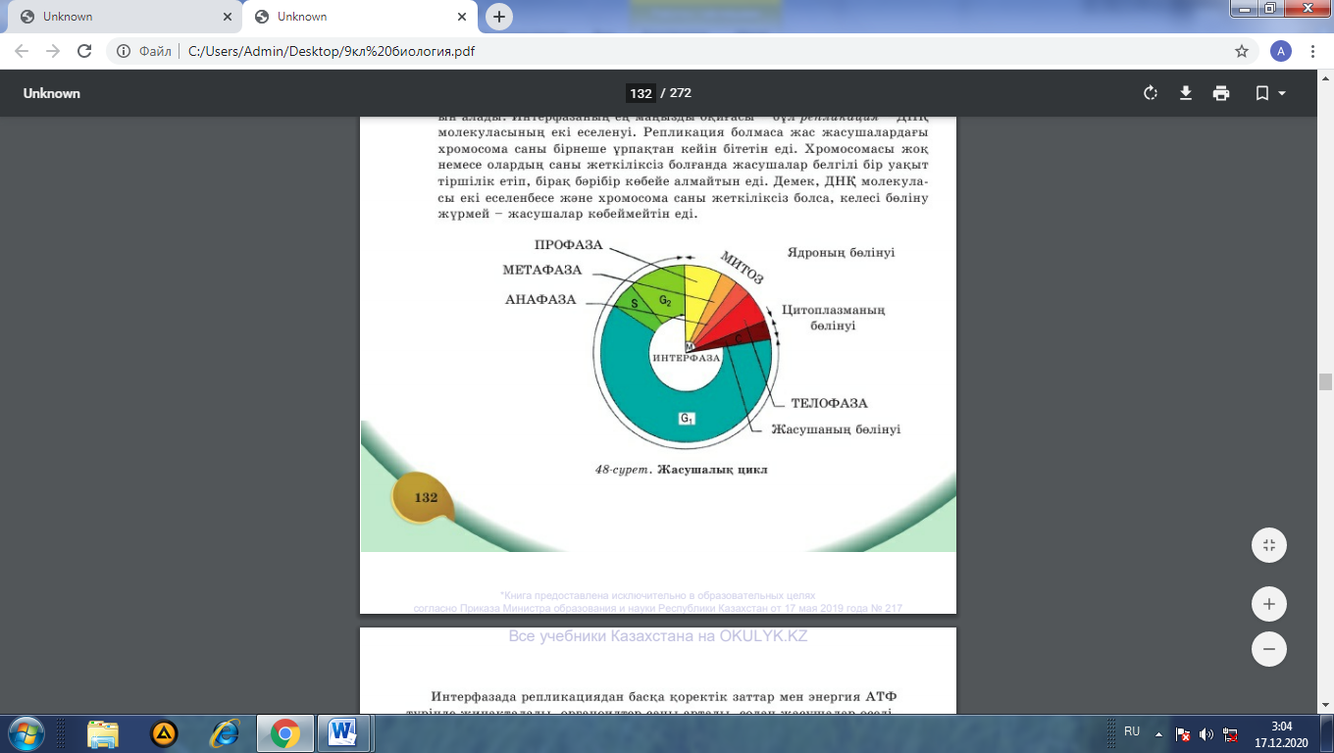Click the G1 label on the teal ring
The image size is (1334, 753).
(x=687, y=419)
